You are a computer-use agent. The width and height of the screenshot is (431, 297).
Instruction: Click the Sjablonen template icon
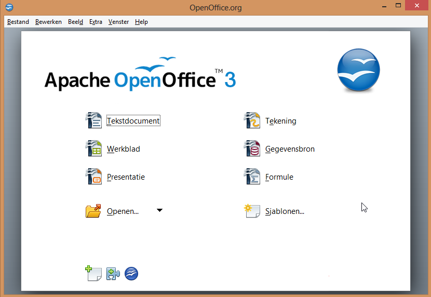click(252, 211)
